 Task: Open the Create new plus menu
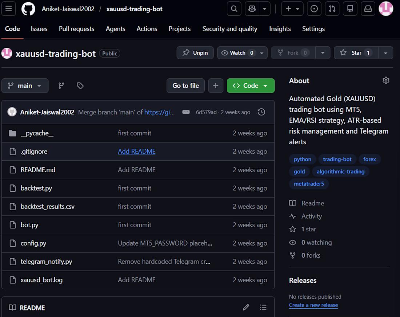(x=292, y=9)
